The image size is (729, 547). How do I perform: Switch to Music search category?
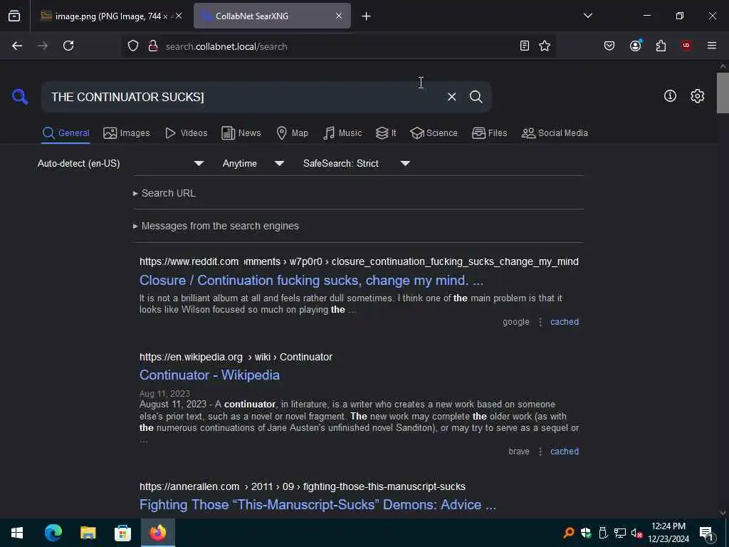[342, 133]
